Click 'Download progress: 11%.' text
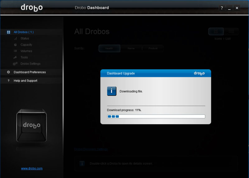Image resolution: width=249 pixels, height=178 pixels. (x=124, y=110)
